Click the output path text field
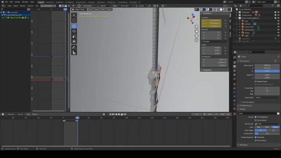281x158 pixels. point(257,113)
